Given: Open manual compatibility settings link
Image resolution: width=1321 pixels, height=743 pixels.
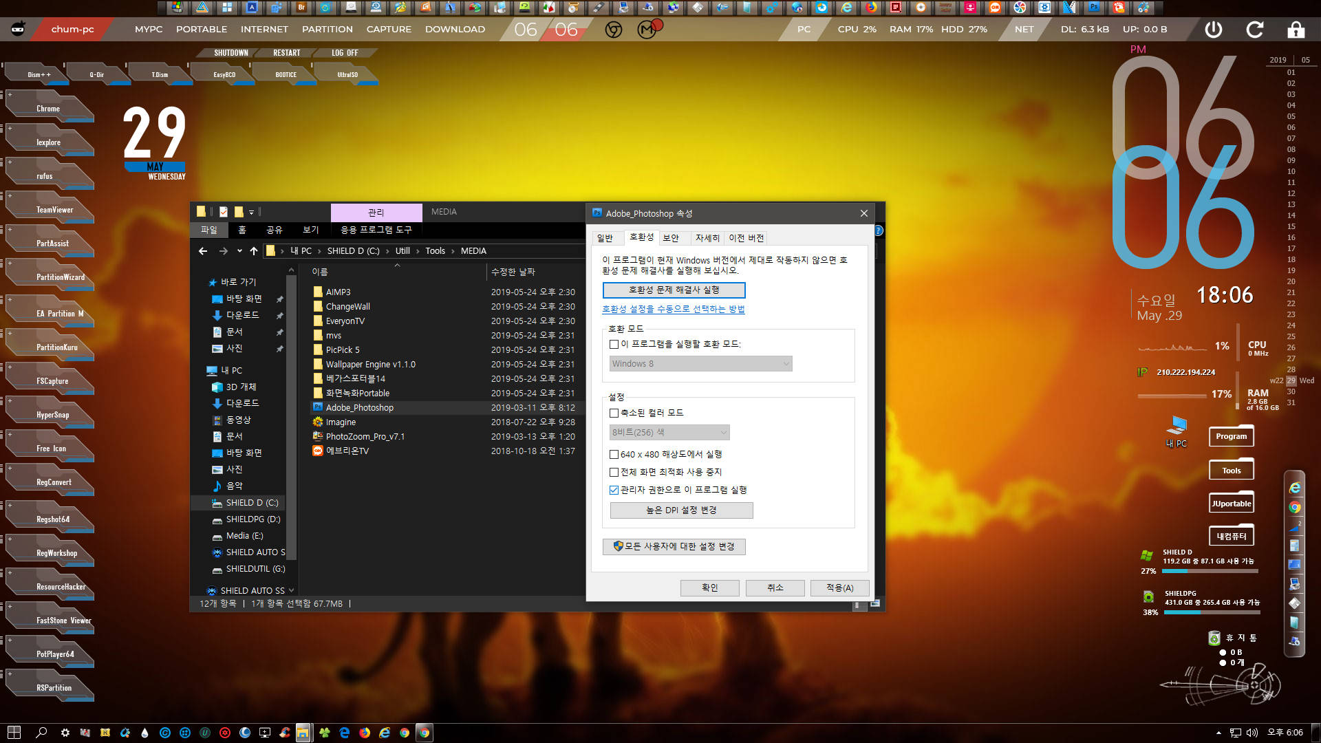Looking at the screenshot, I should click(674, 309).
